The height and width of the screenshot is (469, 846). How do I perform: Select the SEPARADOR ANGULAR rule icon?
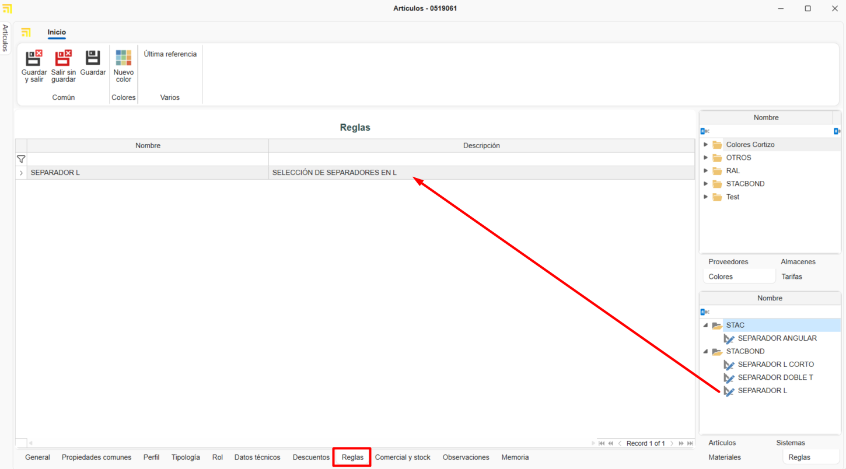[x=729, y=339]
